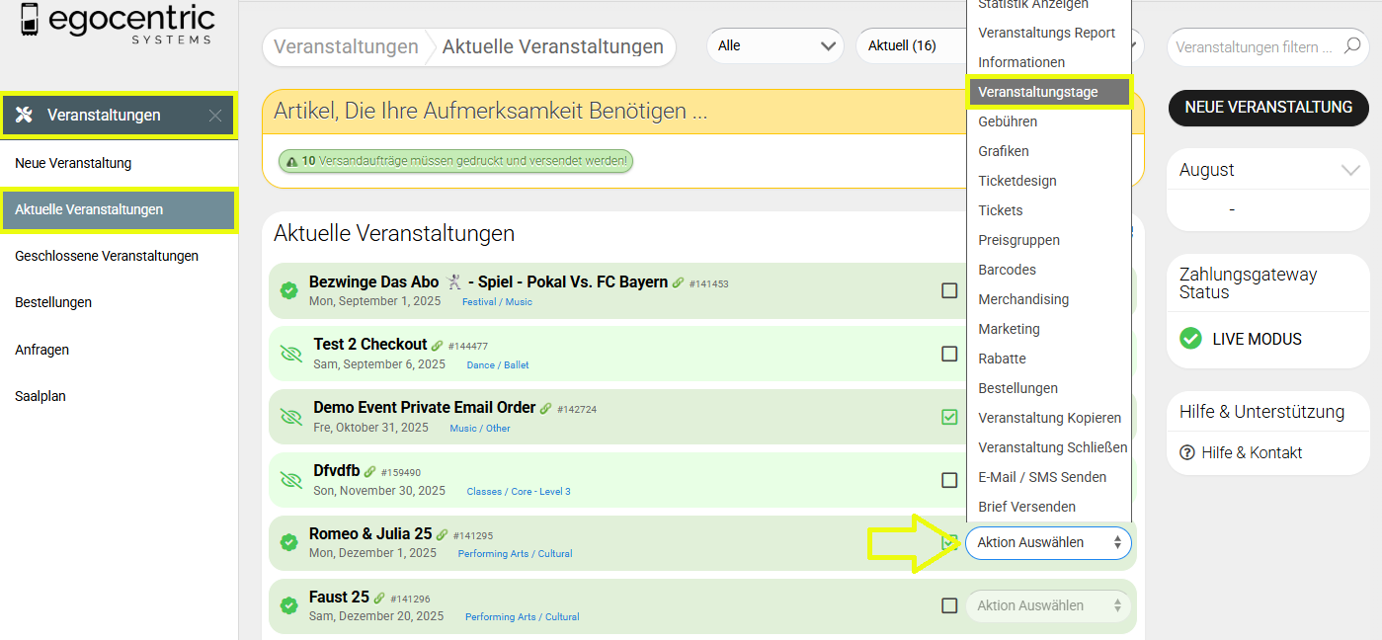Open Aktion Auswählen dropdown for Faust 25
The height and width of the screenshot is (640, 1382).
click(1048, 605)
